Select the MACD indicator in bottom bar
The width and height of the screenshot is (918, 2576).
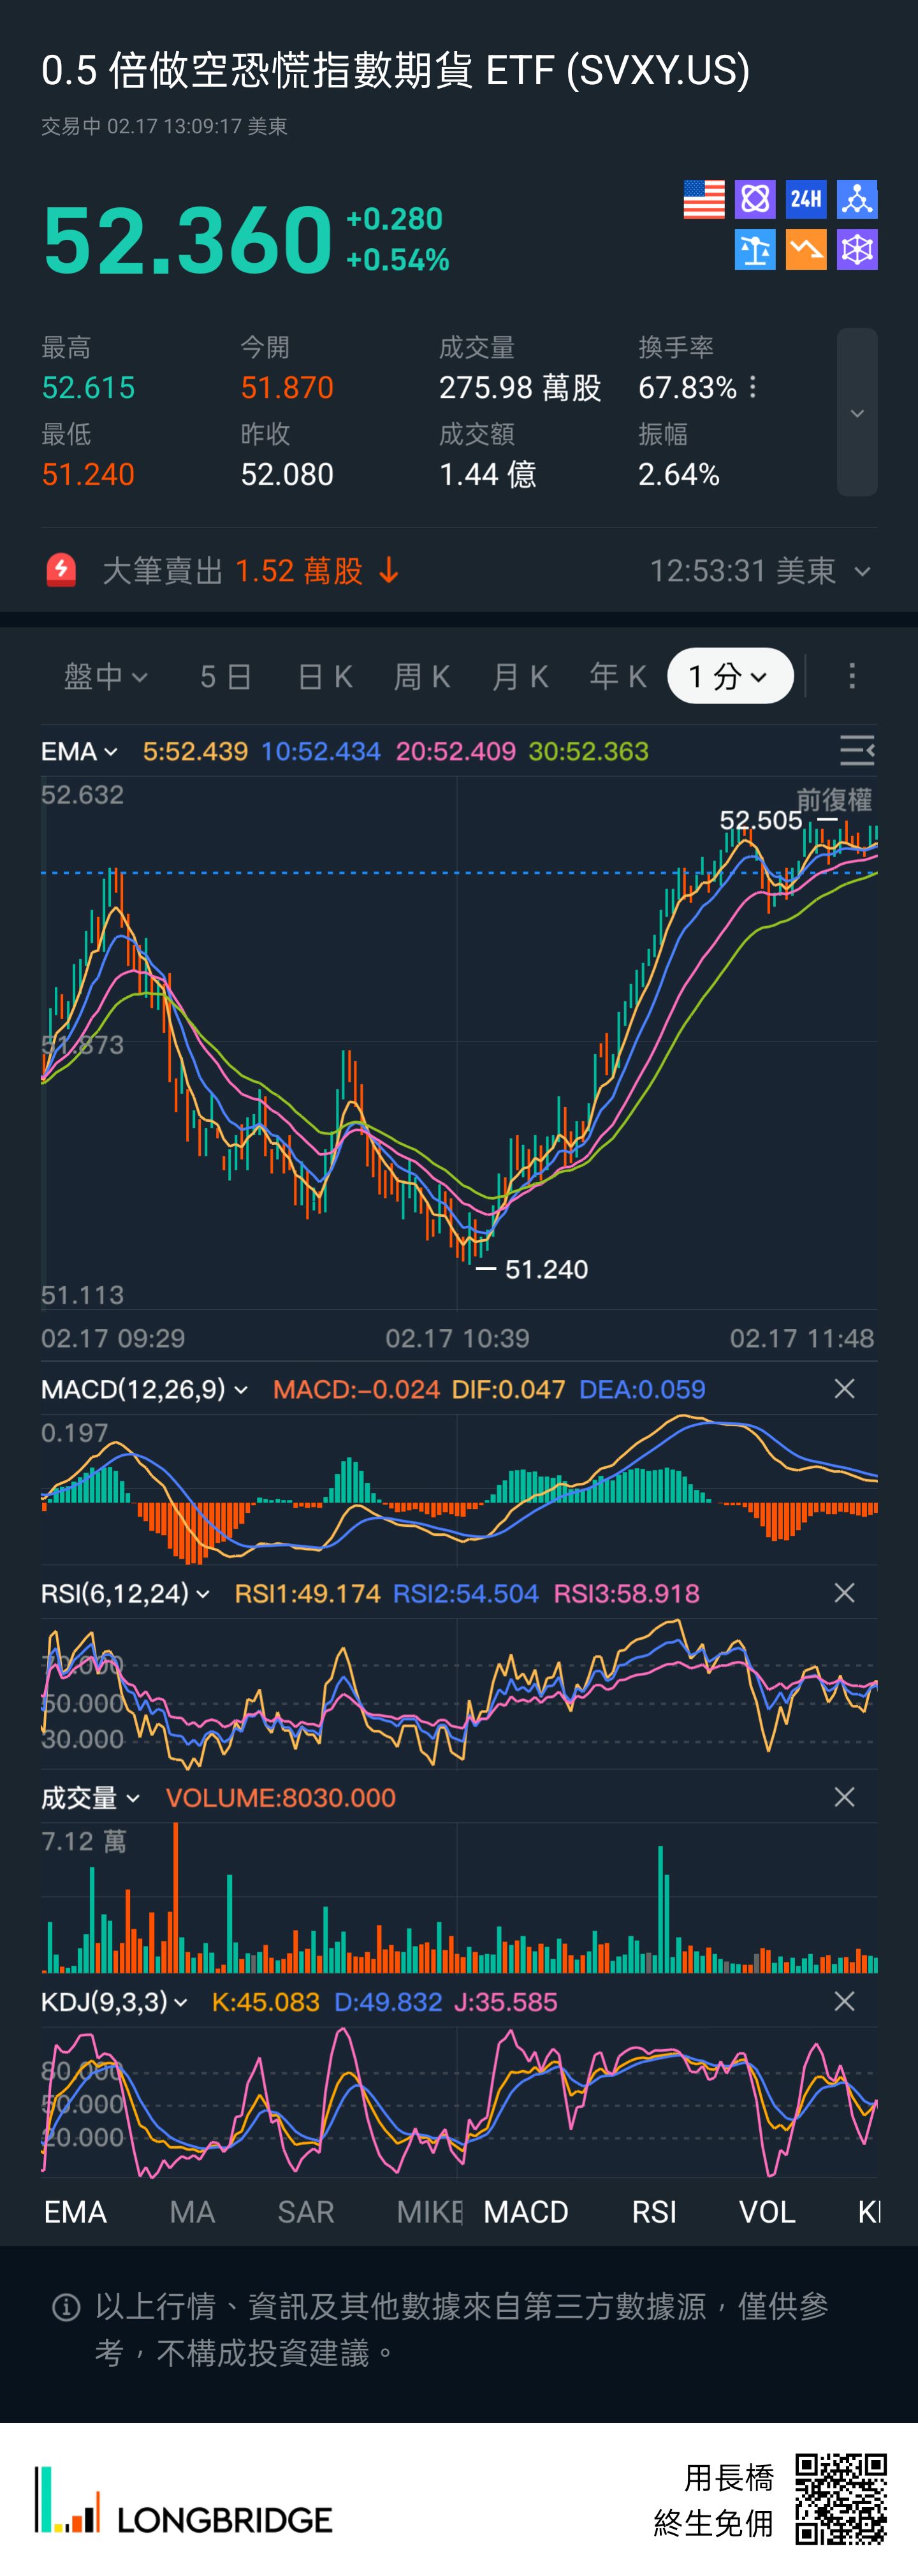pos(526,2212)
